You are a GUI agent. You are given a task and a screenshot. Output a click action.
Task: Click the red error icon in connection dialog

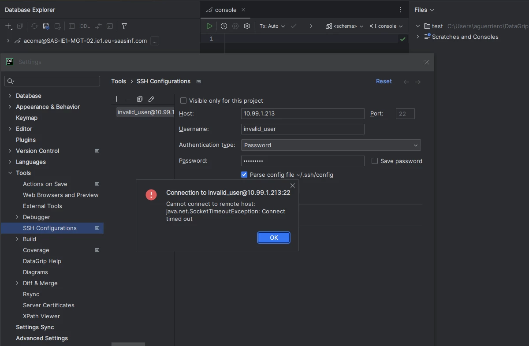point(151,194)
